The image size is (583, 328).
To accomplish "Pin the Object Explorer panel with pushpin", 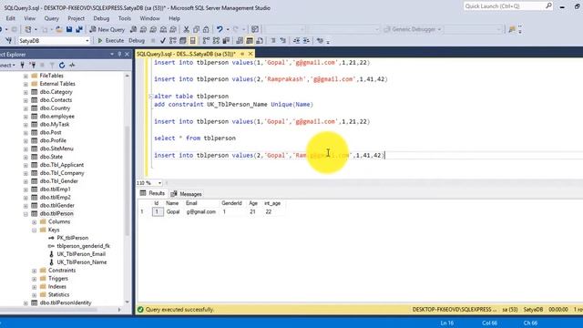I will pos(119,55).
